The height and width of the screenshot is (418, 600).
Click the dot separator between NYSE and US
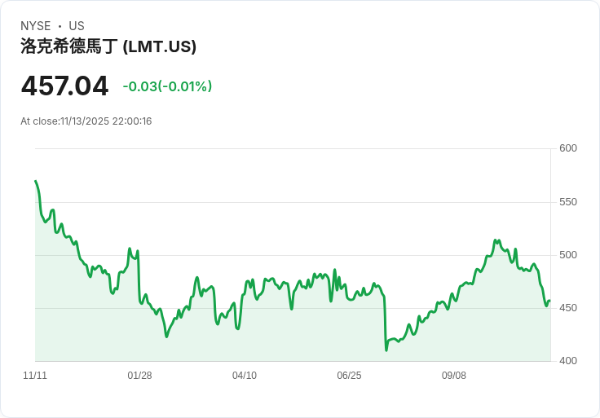coord(60,26)
